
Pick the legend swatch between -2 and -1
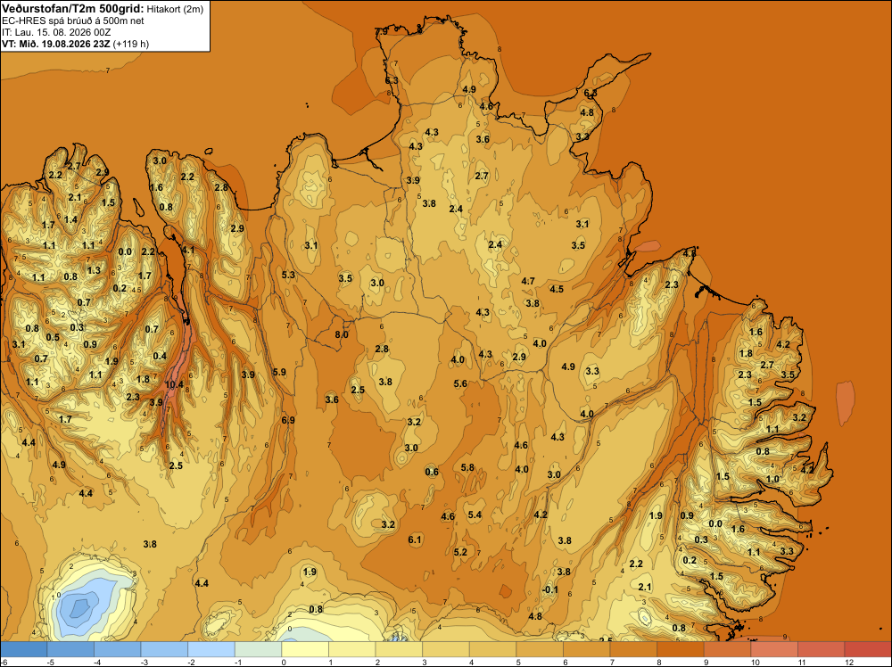pos(211,649)
